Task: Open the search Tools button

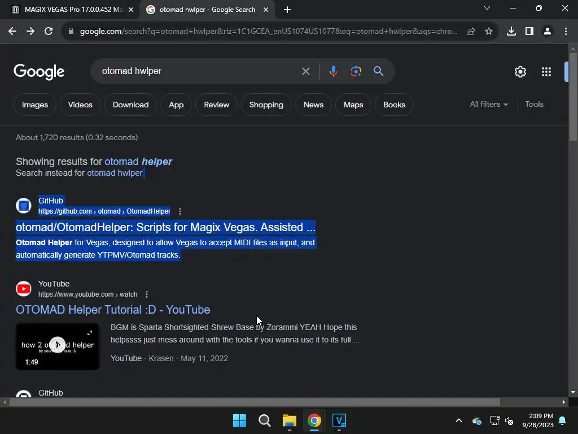Action: click(534, 105)
